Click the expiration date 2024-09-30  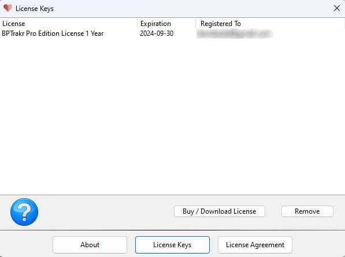(157, 33)
